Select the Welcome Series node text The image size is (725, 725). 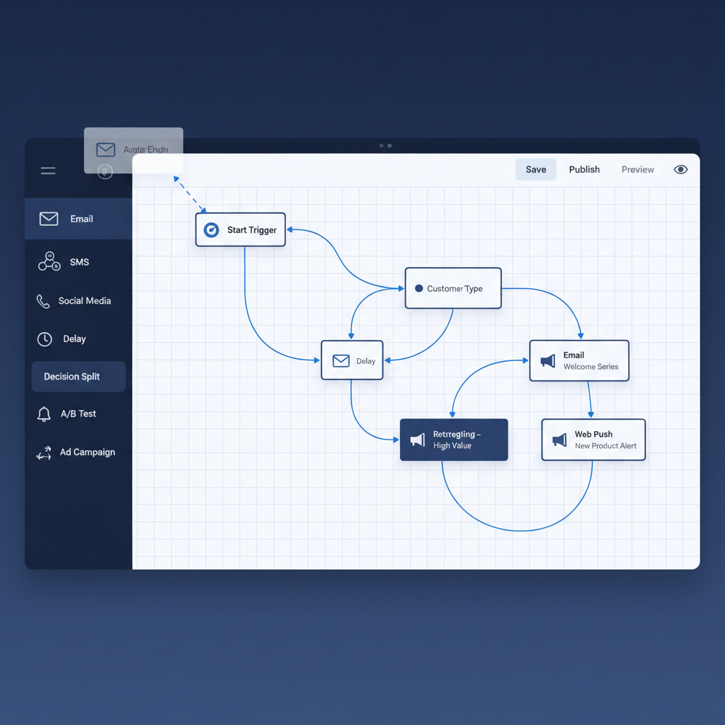pos(590,367)
